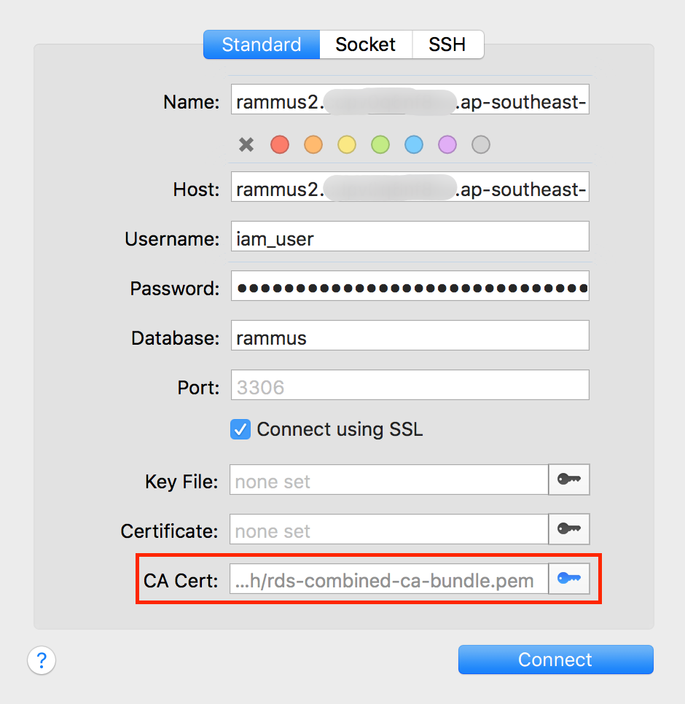This screenshot has height=704, width=685.
Task: Pick the gray color dot
Action: [481, 144]
